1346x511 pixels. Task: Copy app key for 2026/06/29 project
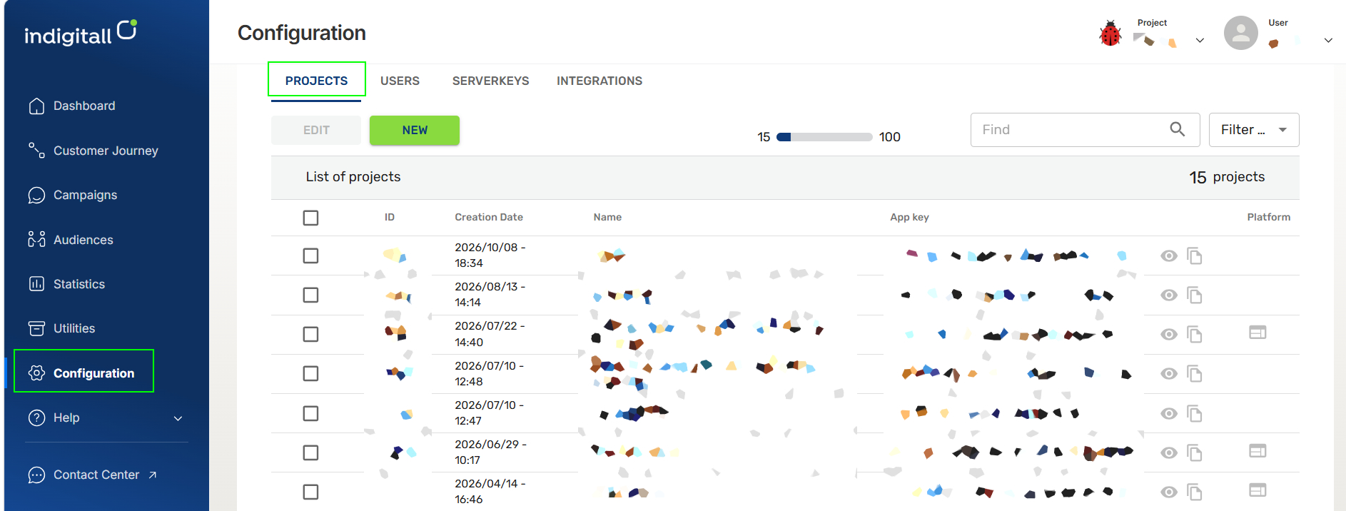click(1194, 452)
